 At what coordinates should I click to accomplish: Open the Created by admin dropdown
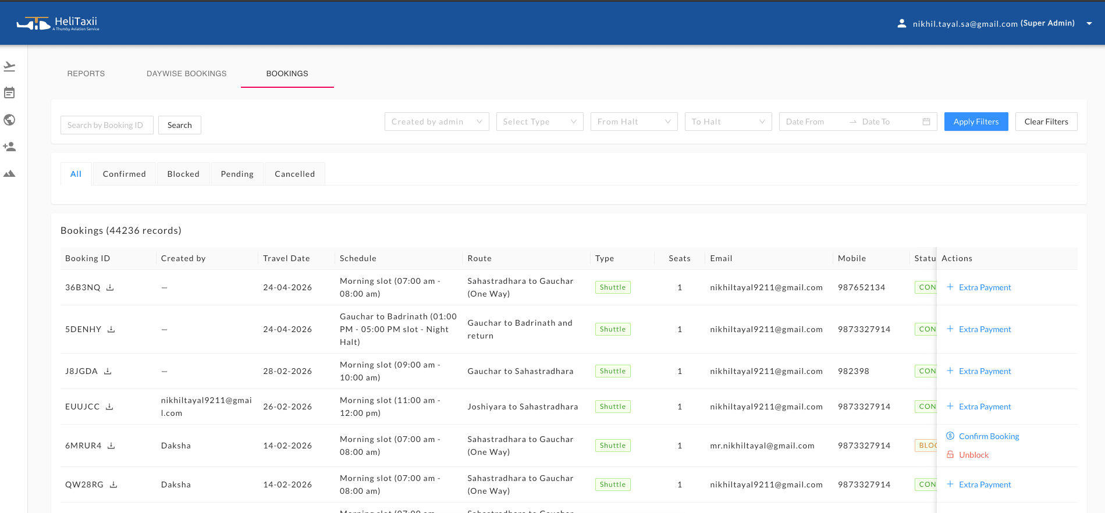(x=437, y=122)
